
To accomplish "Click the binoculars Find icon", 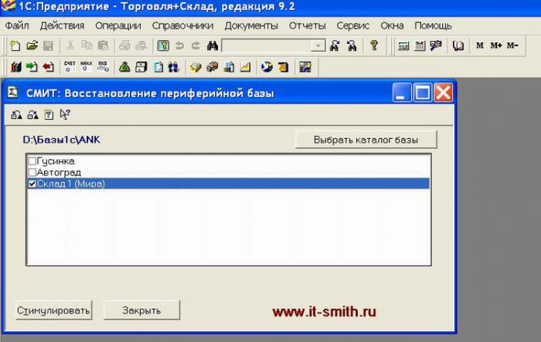I will click(213, 46).
